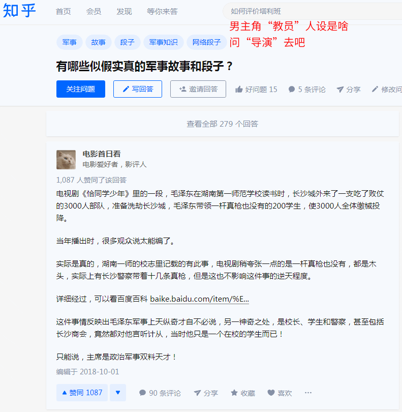
Task: Toggle 关注问题 follow button
Action: point(81,89)
